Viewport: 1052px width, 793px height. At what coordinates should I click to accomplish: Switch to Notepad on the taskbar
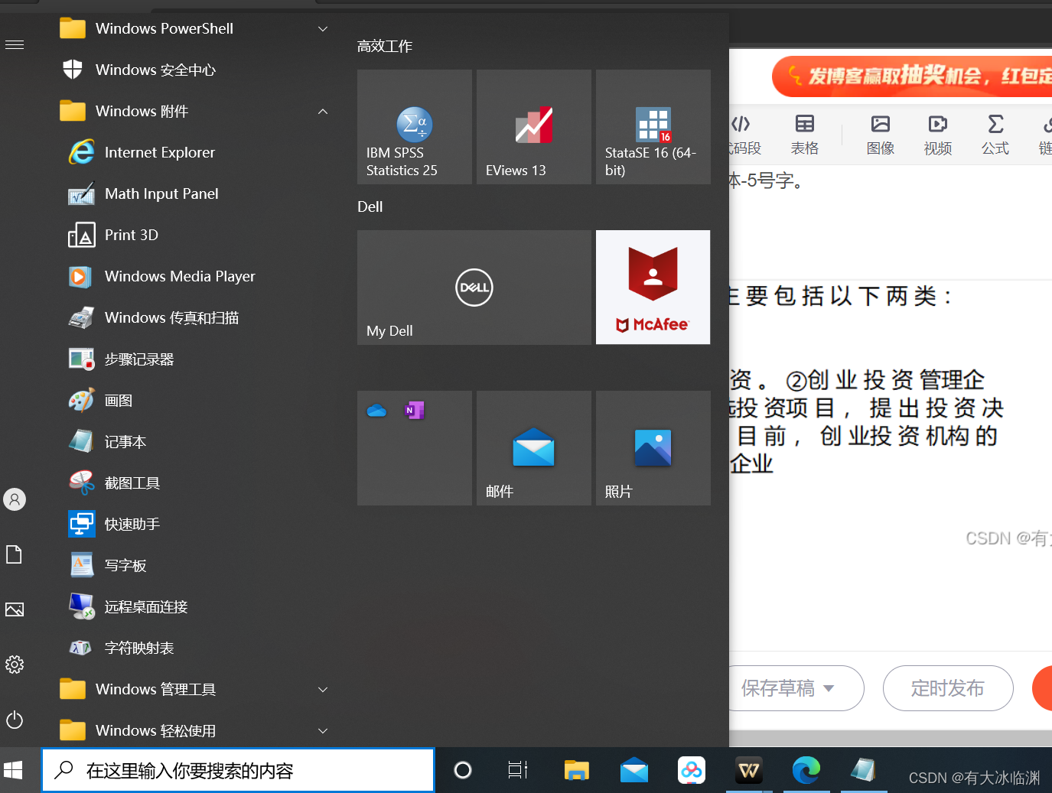(x=863, y=770)
